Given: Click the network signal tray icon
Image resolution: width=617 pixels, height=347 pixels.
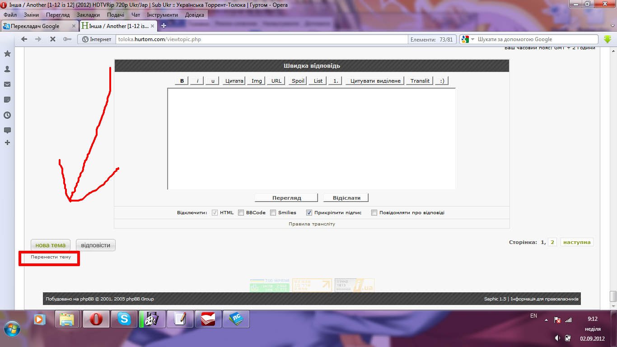Looking at the screenshot, I should tap(568, 320).
